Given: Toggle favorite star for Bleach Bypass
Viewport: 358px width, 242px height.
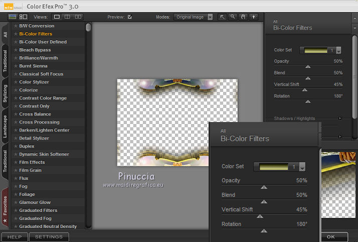Looking at the screenshot, I should pyautogui.click(x=16, y=50).
